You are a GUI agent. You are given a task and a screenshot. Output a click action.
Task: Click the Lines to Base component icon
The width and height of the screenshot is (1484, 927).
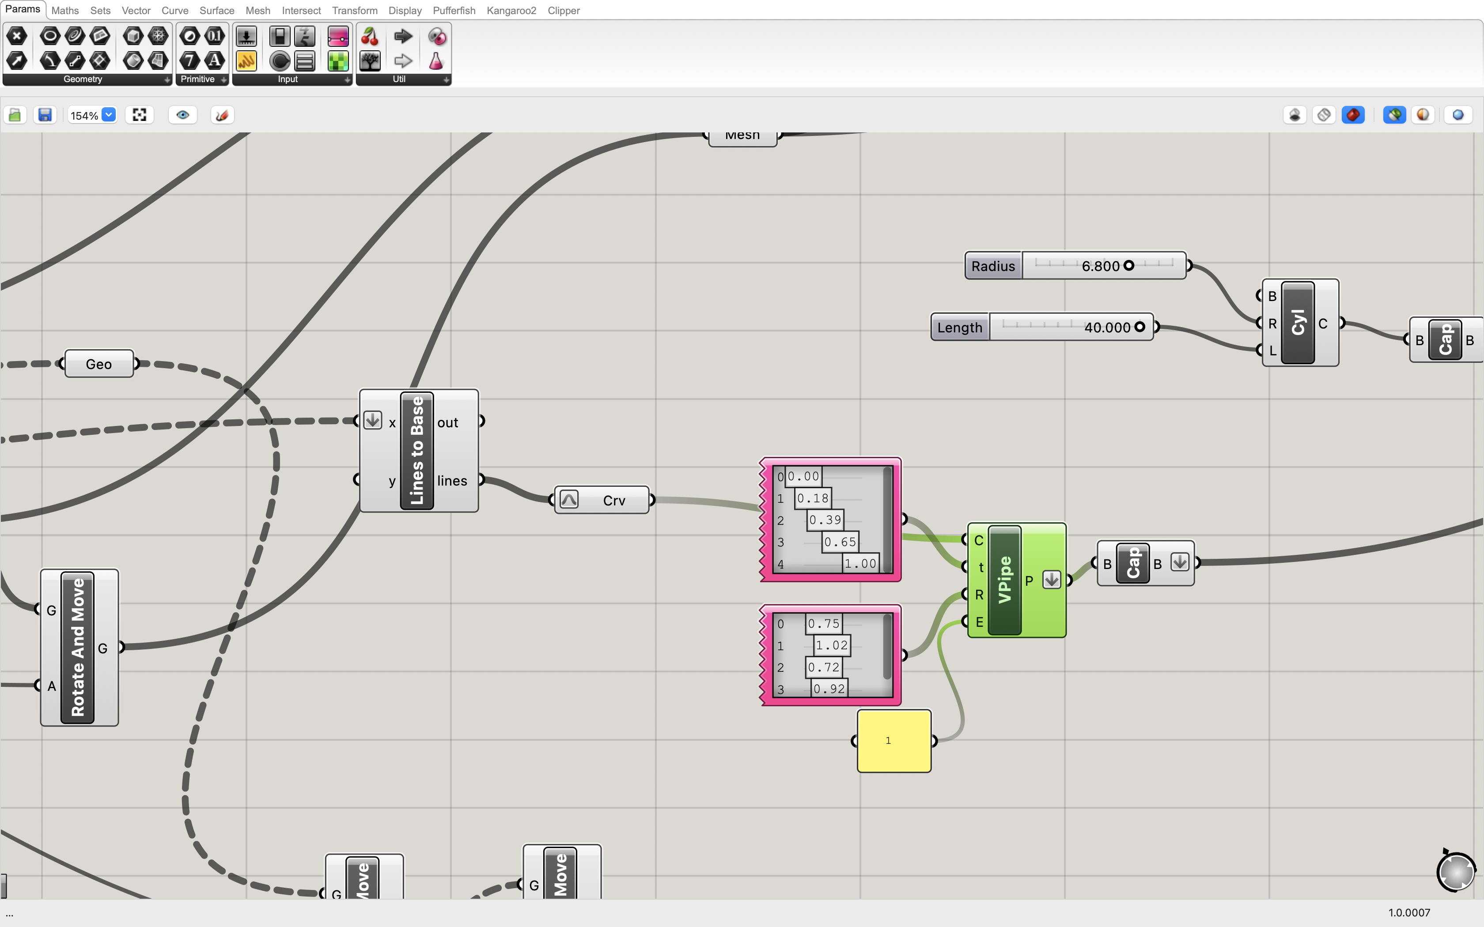coord(416,450)
